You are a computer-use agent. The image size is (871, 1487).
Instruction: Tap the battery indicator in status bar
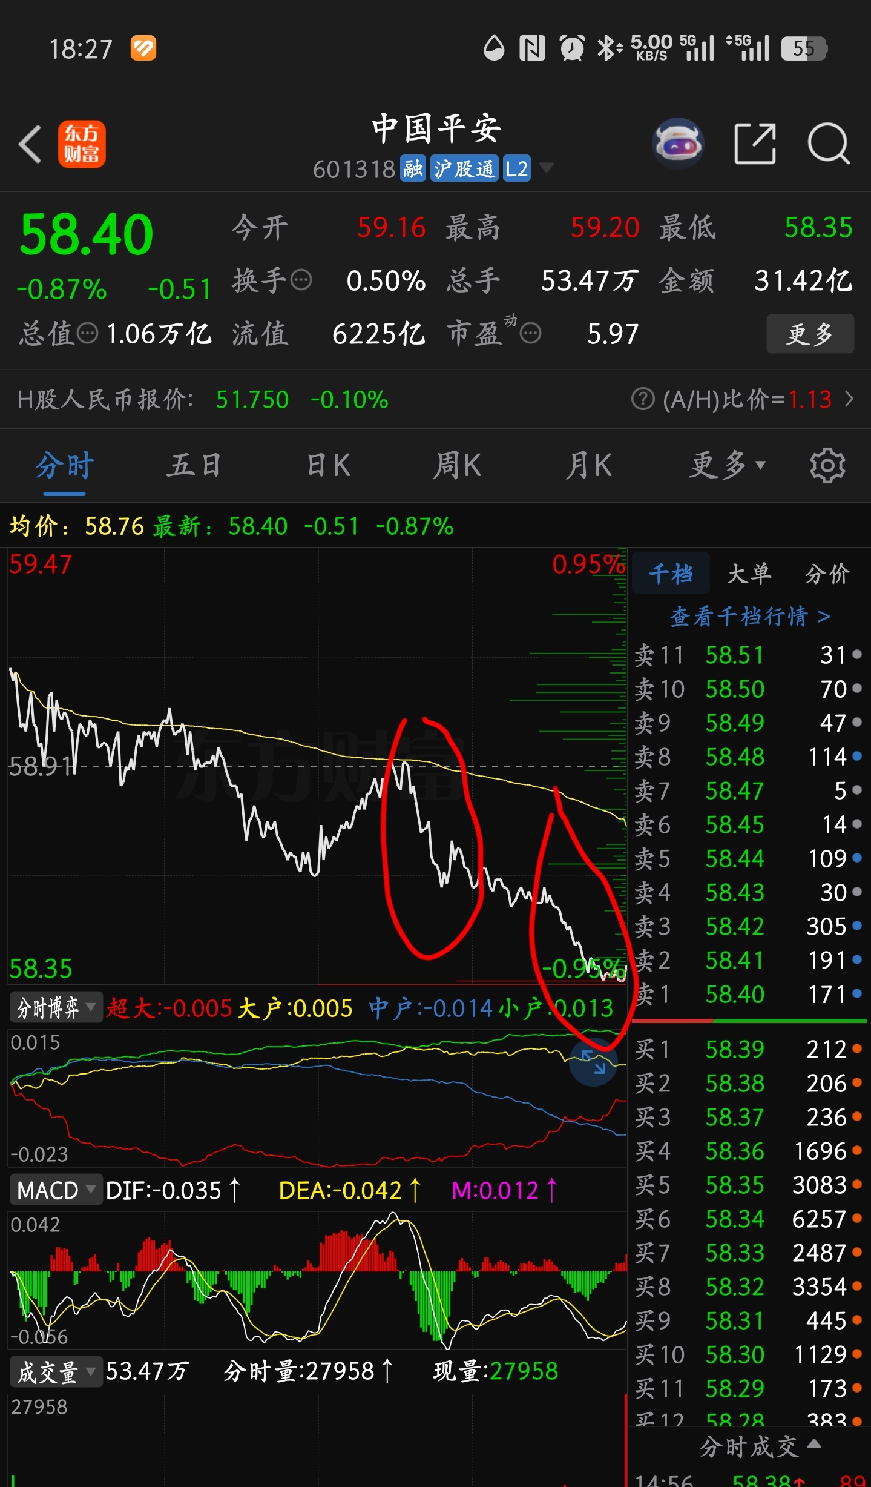(x=804, y=48)
